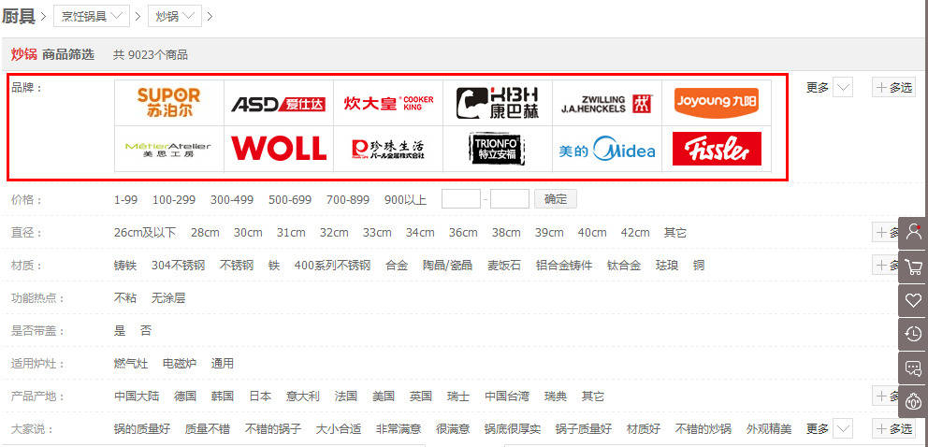
Task: Select the KBH 康巴赫 brand logo
Action: pos(498,103)
